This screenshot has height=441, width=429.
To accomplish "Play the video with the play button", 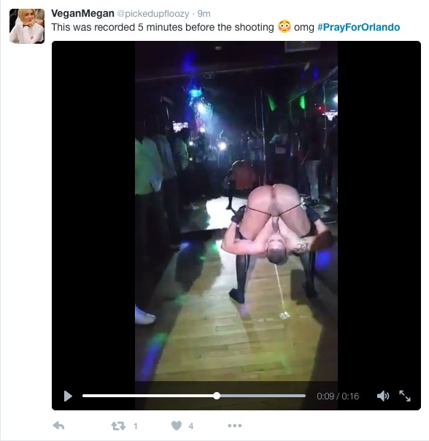I will (68, 396).
